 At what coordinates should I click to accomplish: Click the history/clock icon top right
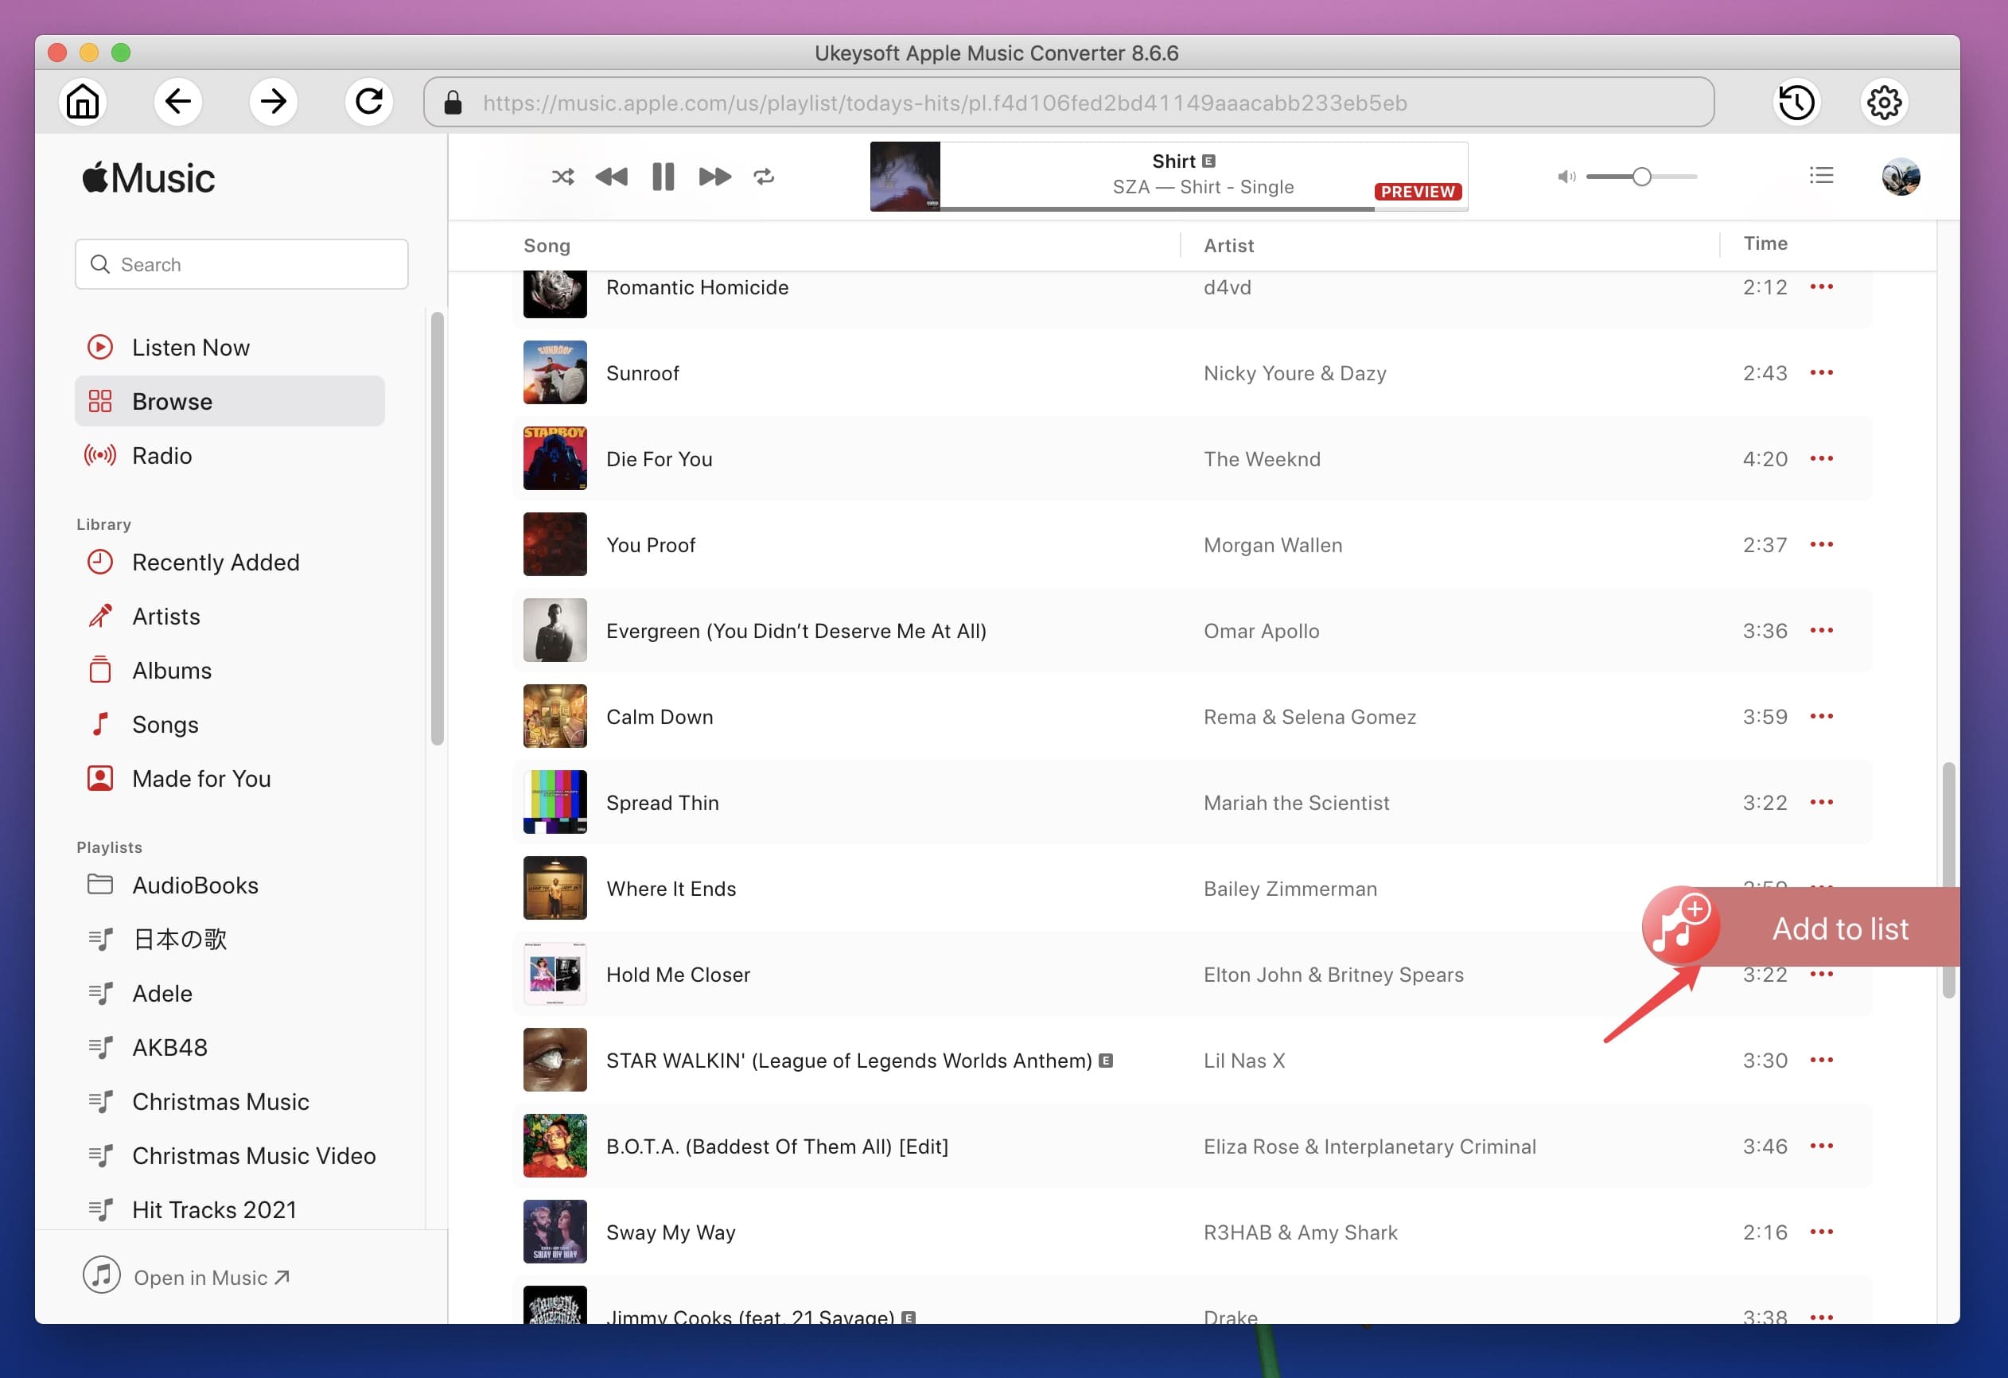click(1797, 103)
